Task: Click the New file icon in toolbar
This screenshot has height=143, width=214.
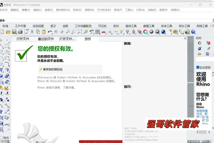Action: click(2, 32)
